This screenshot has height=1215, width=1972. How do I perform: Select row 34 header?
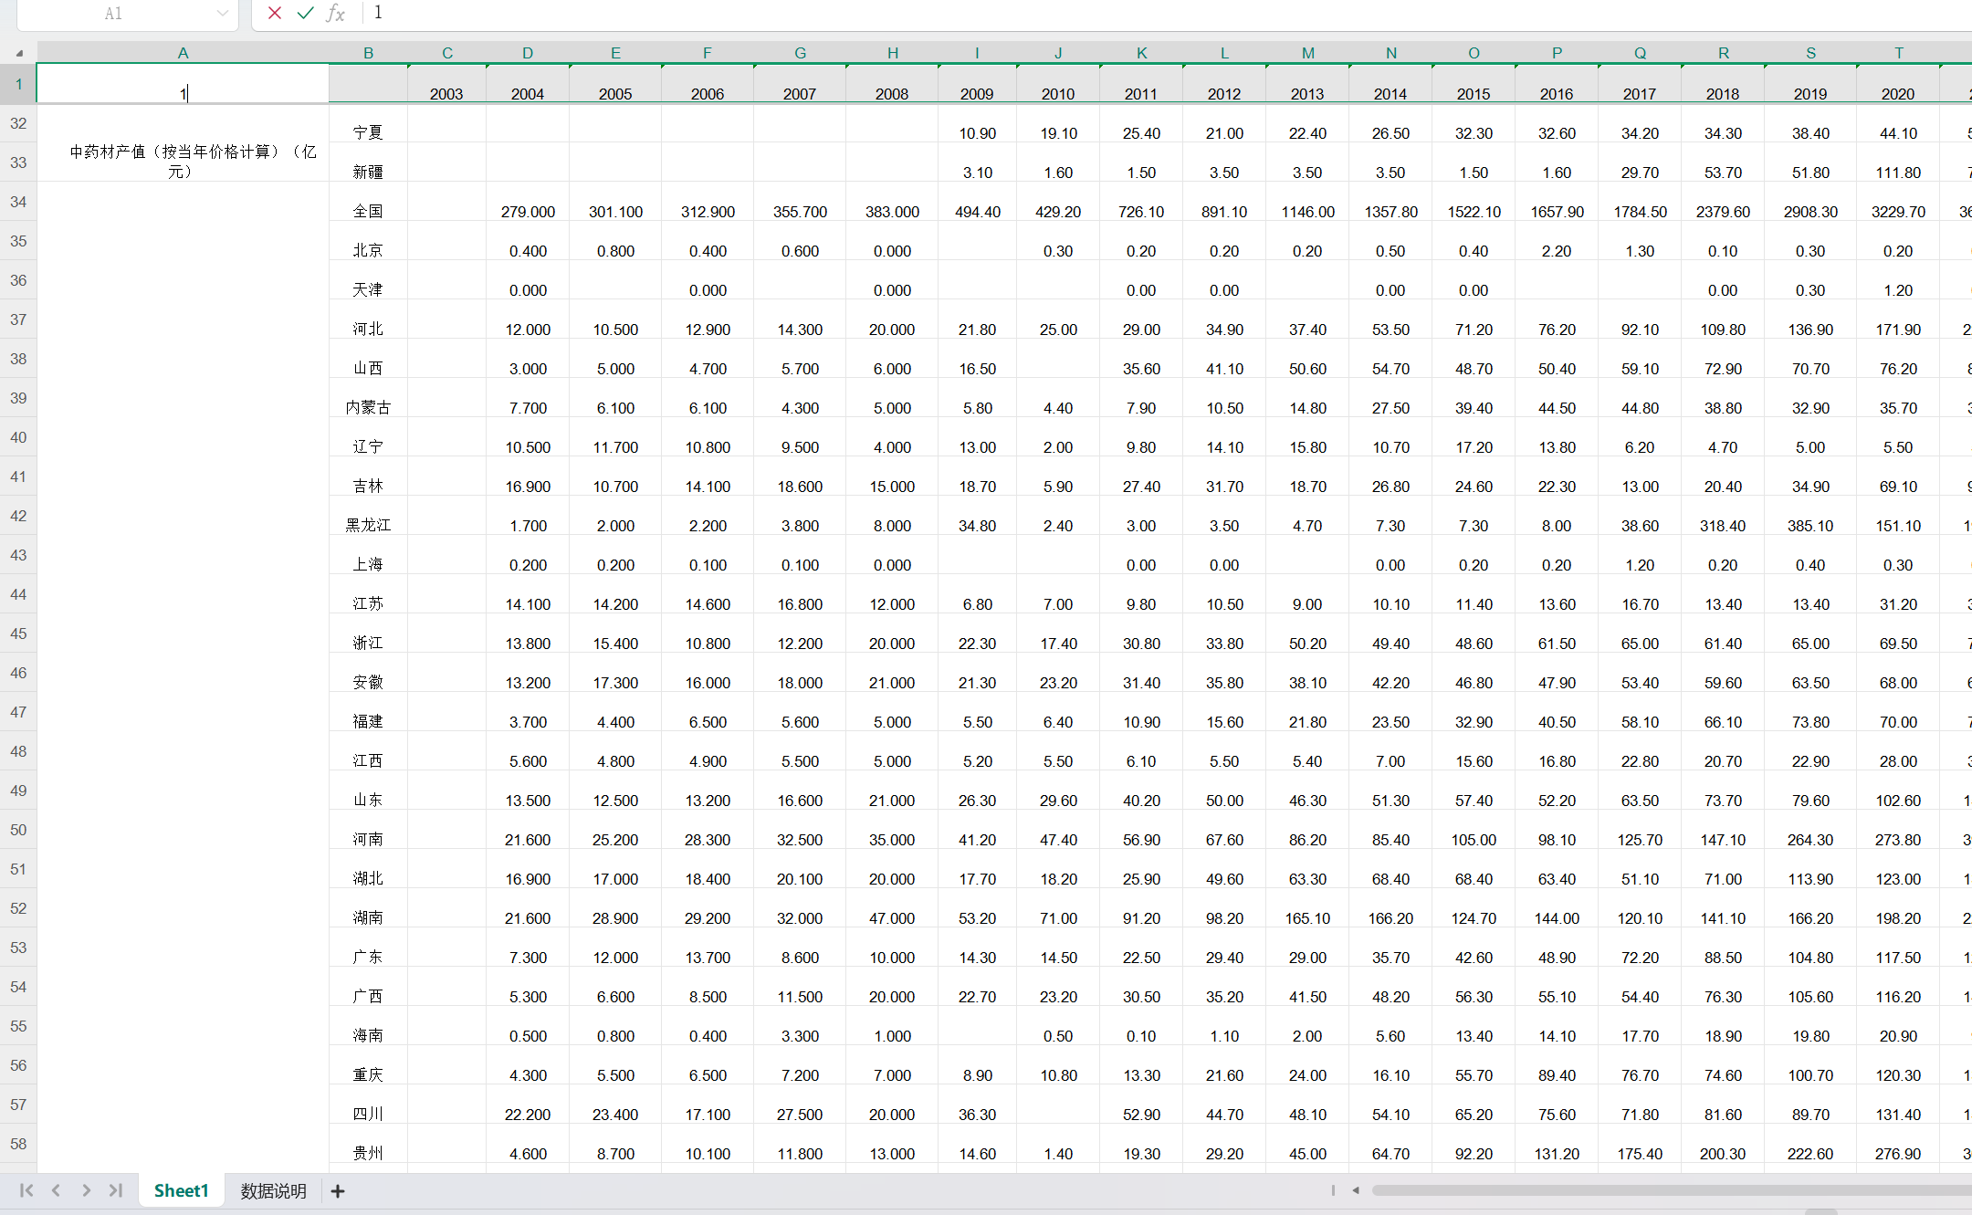coord(18,202)
